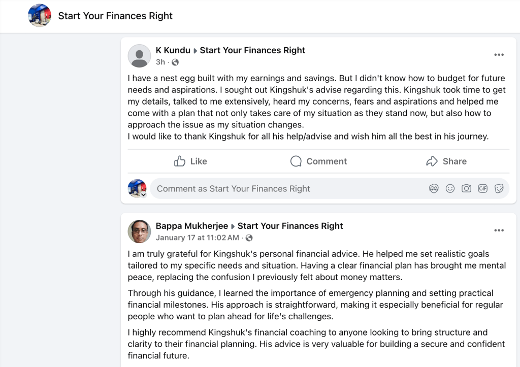Open January 17 at 11:02 AM timestamp
Screen dimensions: 520x367
pos(197,238)
